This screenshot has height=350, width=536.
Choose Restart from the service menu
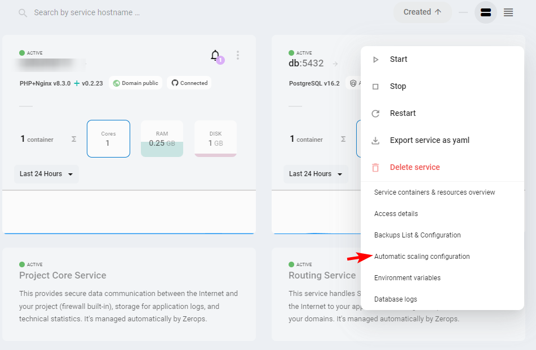point(402,113)
